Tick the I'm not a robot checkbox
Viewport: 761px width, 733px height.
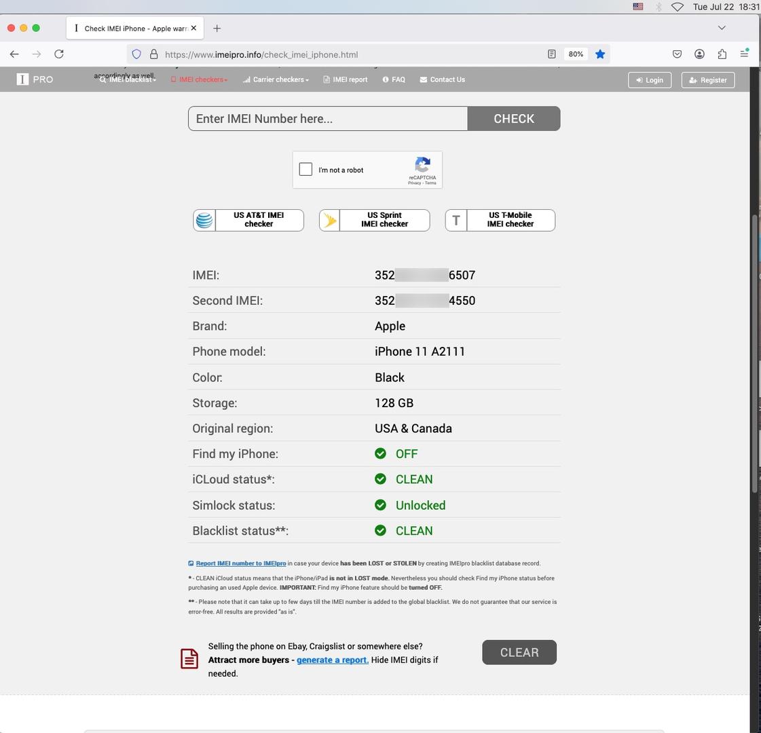pos(305,169)
